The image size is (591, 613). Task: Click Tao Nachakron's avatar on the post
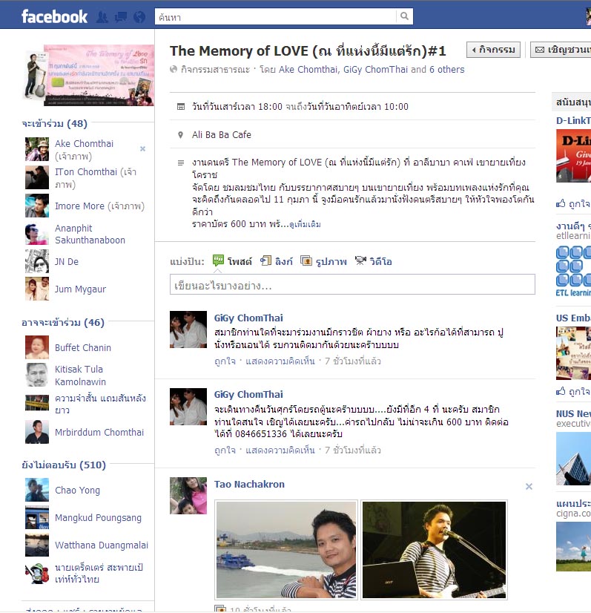[188, 495]
